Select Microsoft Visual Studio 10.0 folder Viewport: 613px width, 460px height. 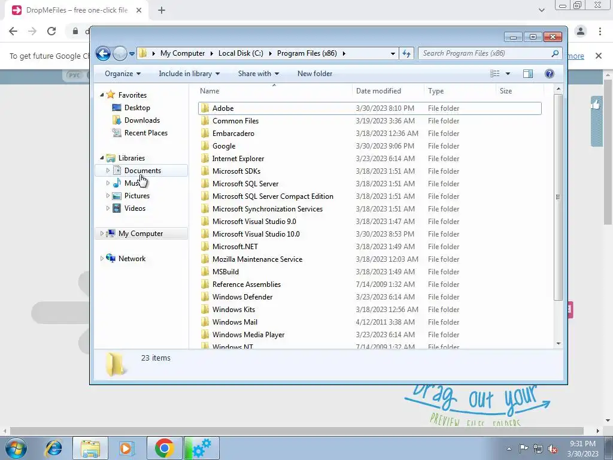(x=256, y=234)
